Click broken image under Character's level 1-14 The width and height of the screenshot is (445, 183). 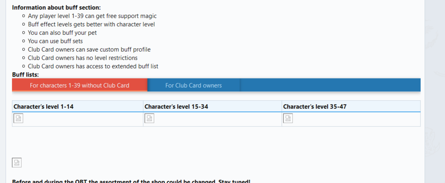[18, 118]
